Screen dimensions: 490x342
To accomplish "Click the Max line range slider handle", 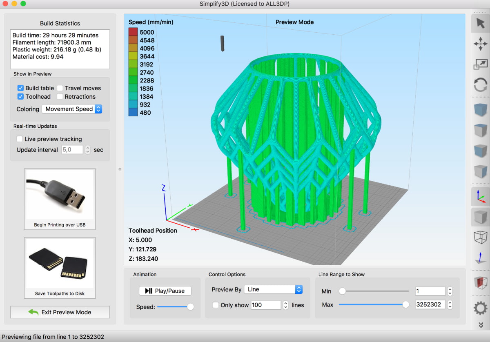I will click(x=405, y=304).
